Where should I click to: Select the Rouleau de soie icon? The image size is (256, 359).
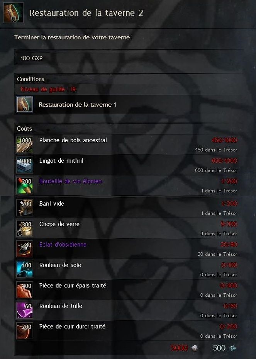coord(25,269)
